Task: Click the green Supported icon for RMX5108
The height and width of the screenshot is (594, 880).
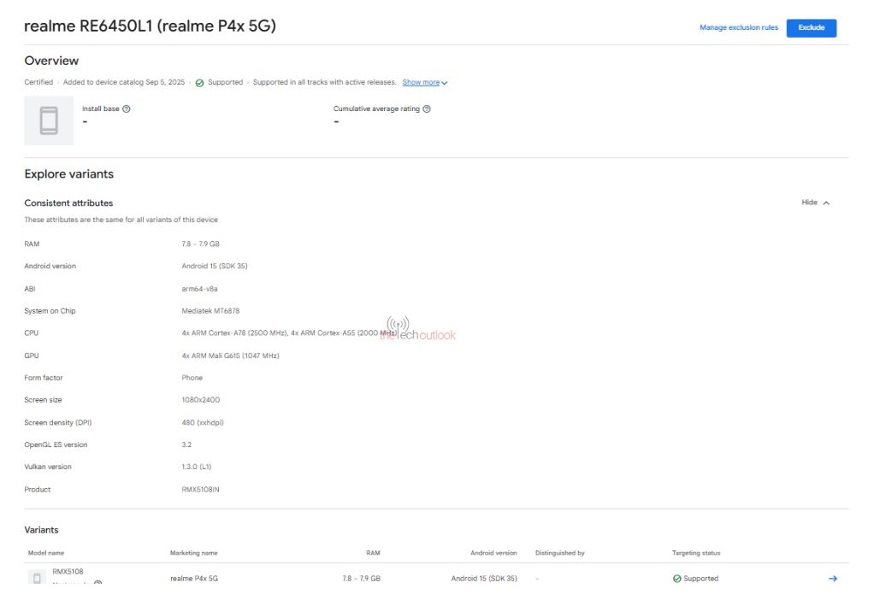Action: pyautogui.click(x=676, y=578)
